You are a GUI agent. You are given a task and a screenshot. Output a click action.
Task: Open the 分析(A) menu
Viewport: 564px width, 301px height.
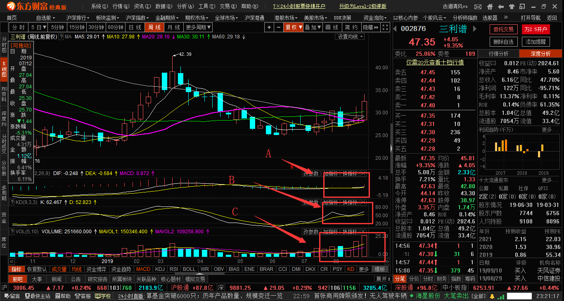pyautogui.click(x=184, y=7)
